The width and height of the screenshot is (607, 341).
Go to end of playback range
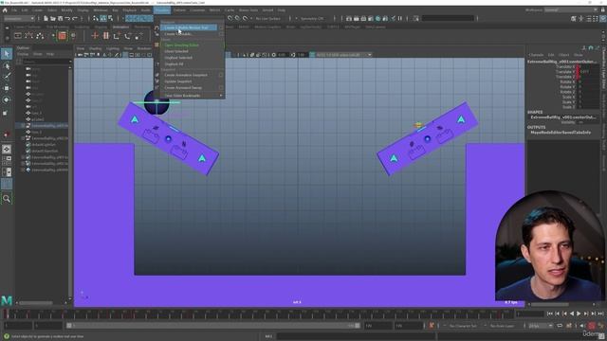(x=600, y=314)
